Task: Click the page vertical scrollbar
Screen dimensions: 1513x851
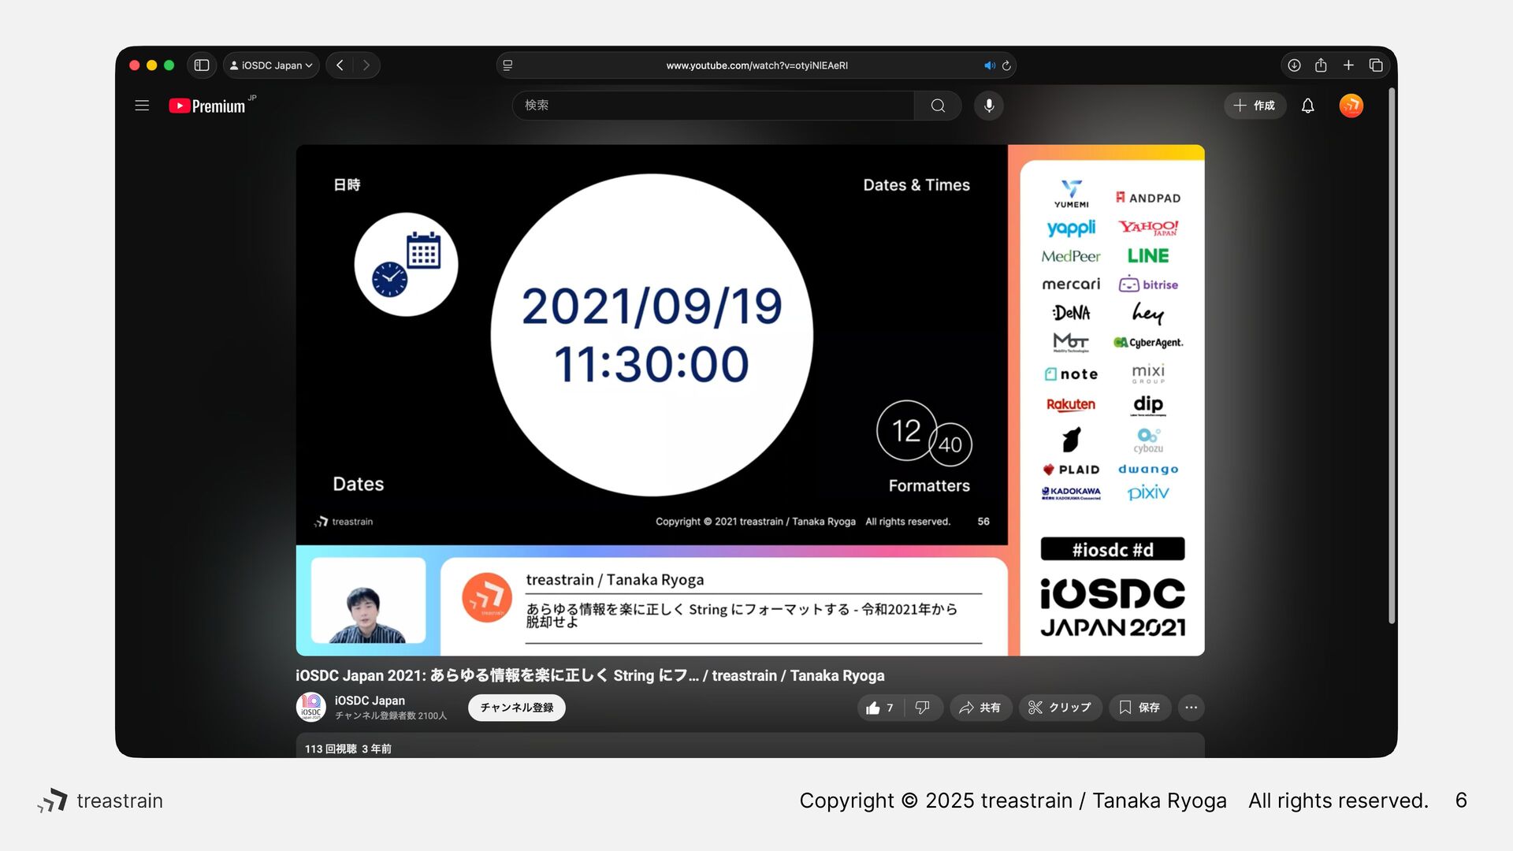Action: click(x=1392, y=355)
